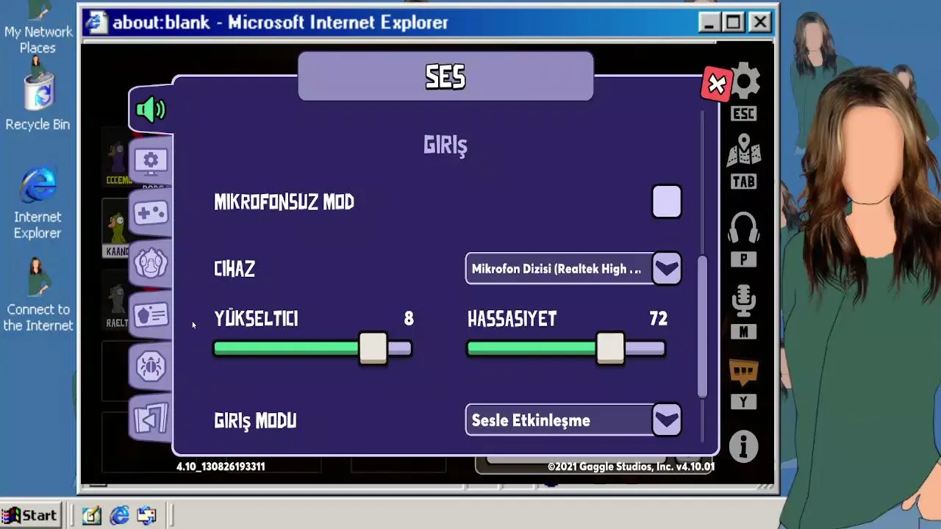
Task: Close the SES settings panel
Action: [716, 84]
